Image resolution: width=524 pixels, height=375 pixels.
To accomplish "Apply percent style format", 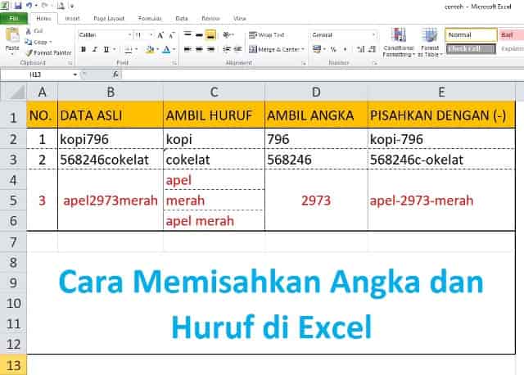I will pos(333,49).
